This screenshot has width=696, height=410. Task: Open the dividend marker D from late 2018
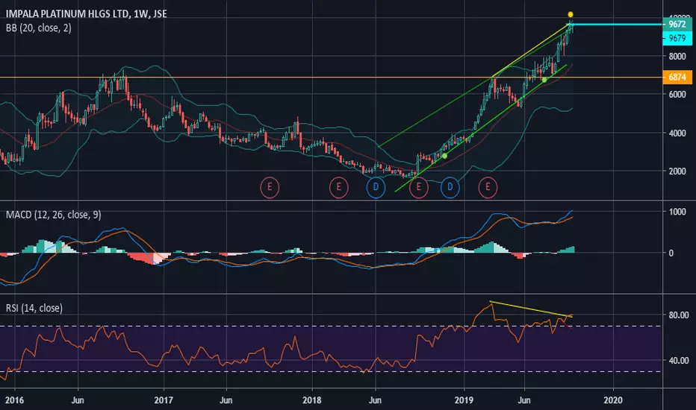click(450, 187)
